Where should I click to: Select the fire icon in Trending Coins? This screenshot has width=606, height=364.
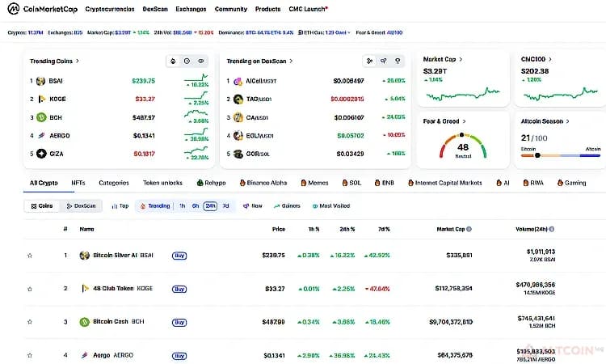[173, 61]
